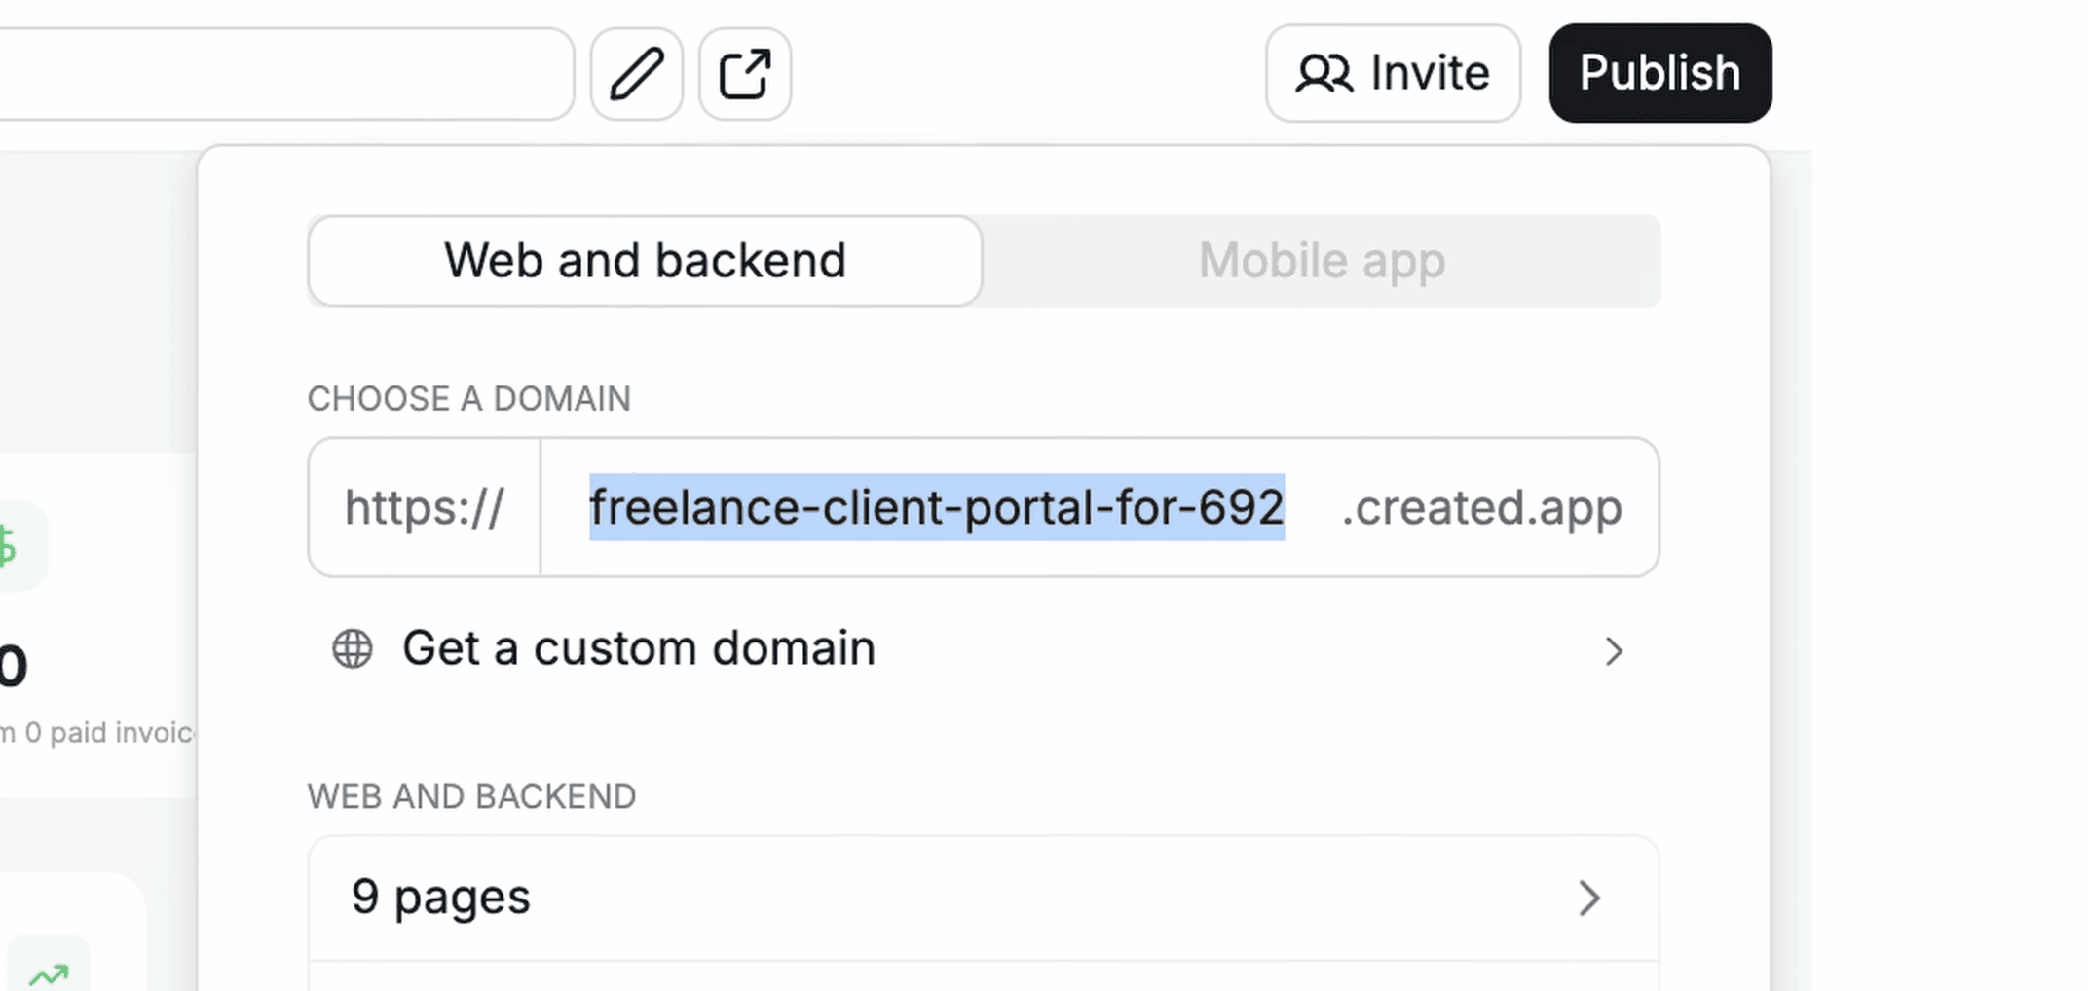Switch to the Mobile app tab

pyautogui.click(x=1322, y=261)
